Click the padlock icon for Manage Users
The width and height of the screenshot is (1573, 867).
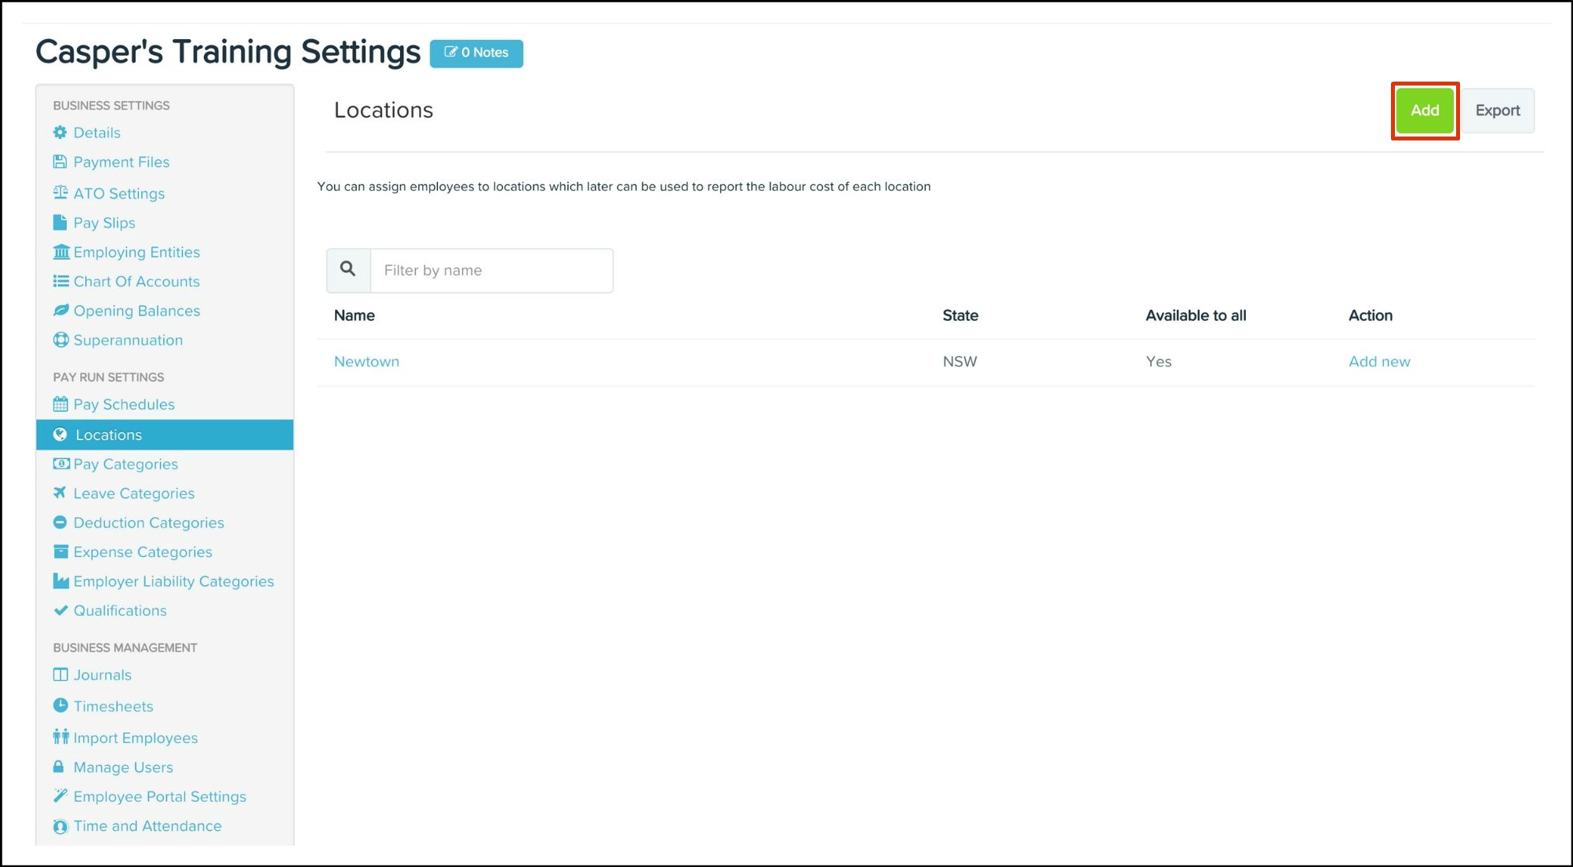point(59,767)
